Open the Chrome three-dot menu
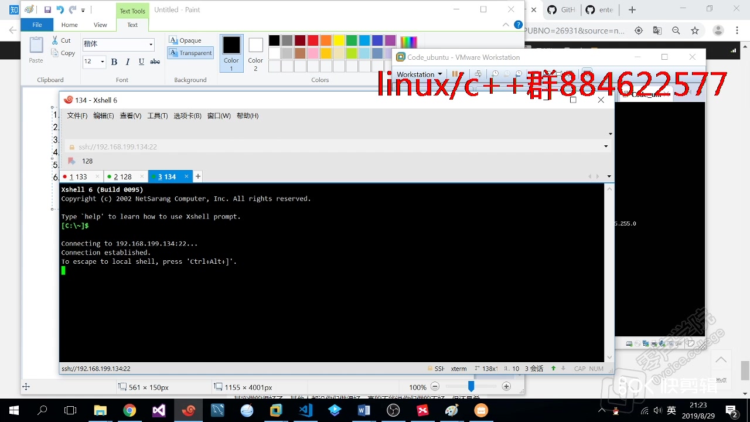This screenshot has height=422, width=750. click(737, 30)
